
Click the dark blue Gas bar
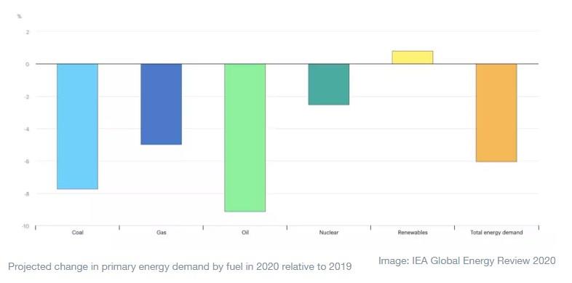click(162, 104)
